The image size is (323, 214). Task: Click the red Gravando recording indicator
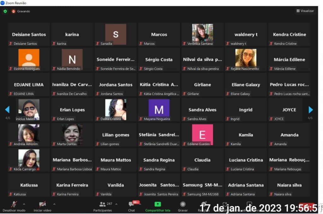(14, 11)
